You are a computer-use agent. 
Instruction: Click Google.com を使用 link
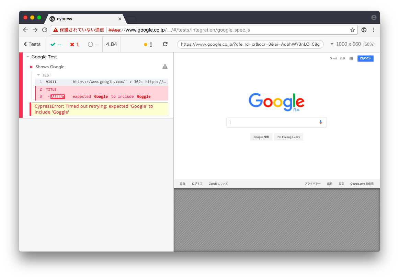click(362, 184)
